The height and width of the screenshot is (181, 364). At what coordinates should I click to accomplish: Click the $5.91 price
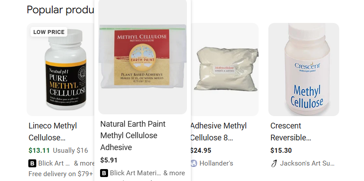click(108, 160)
